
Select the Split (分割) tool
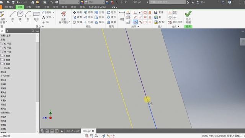[88, 22]
